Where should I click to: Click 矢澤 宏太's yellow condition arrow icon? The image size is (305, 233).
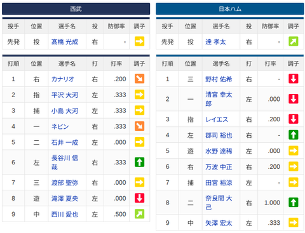point(294,223)
